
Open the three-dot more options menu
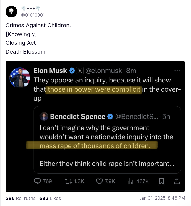point(177,71)
